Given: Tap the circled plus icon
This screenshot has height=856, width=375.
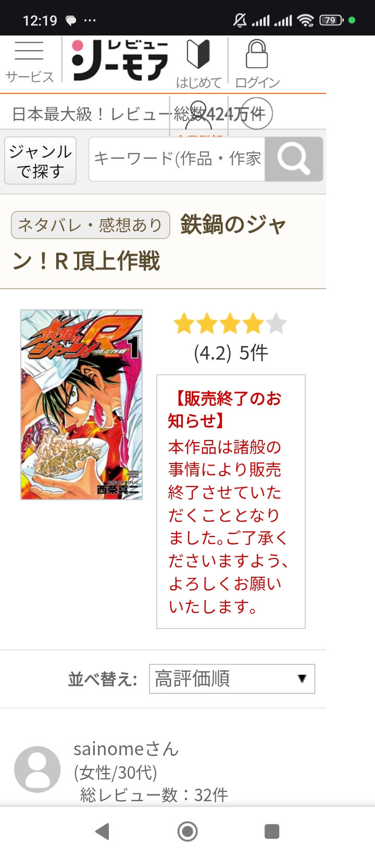Looking at the screenshot, I should [257, 113].
